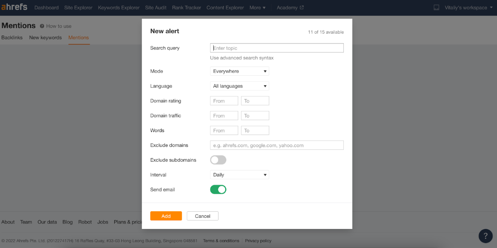Open the Jobs footer link

pyautogui.click(x=103, y=222)
